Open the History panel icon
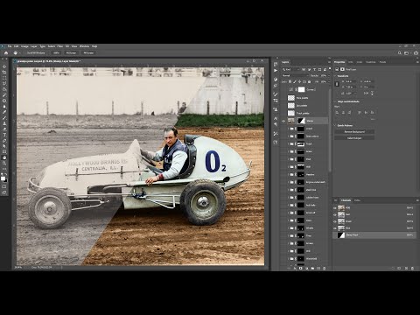Image resolution: width=420 pixels, height=315 pixels. click(276, 64)
